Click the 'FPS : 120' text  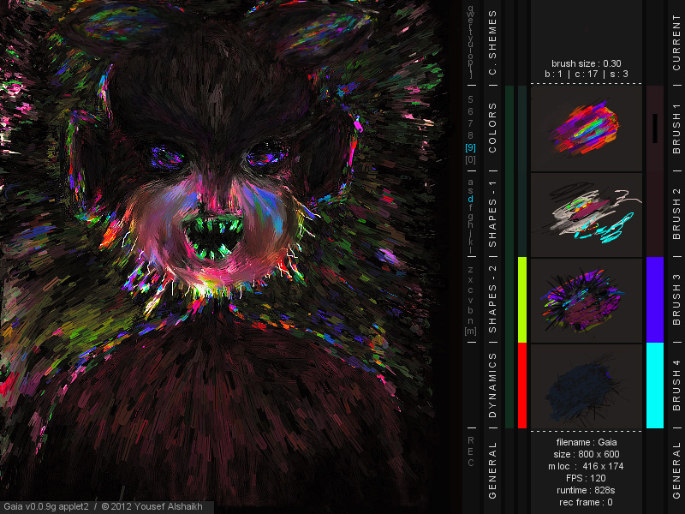point(586,478)
